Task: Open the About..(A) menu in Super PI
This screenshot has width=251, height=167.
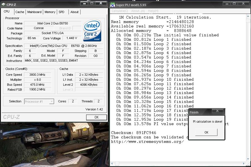Action: 138,11
